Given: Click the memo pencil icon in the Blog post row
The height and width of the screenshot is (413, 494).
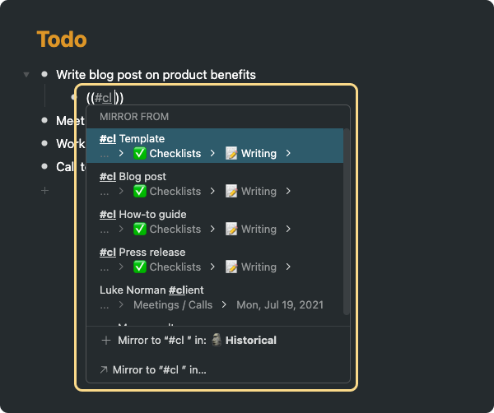Looking at the screenshot, I should [x=231, y=191].
